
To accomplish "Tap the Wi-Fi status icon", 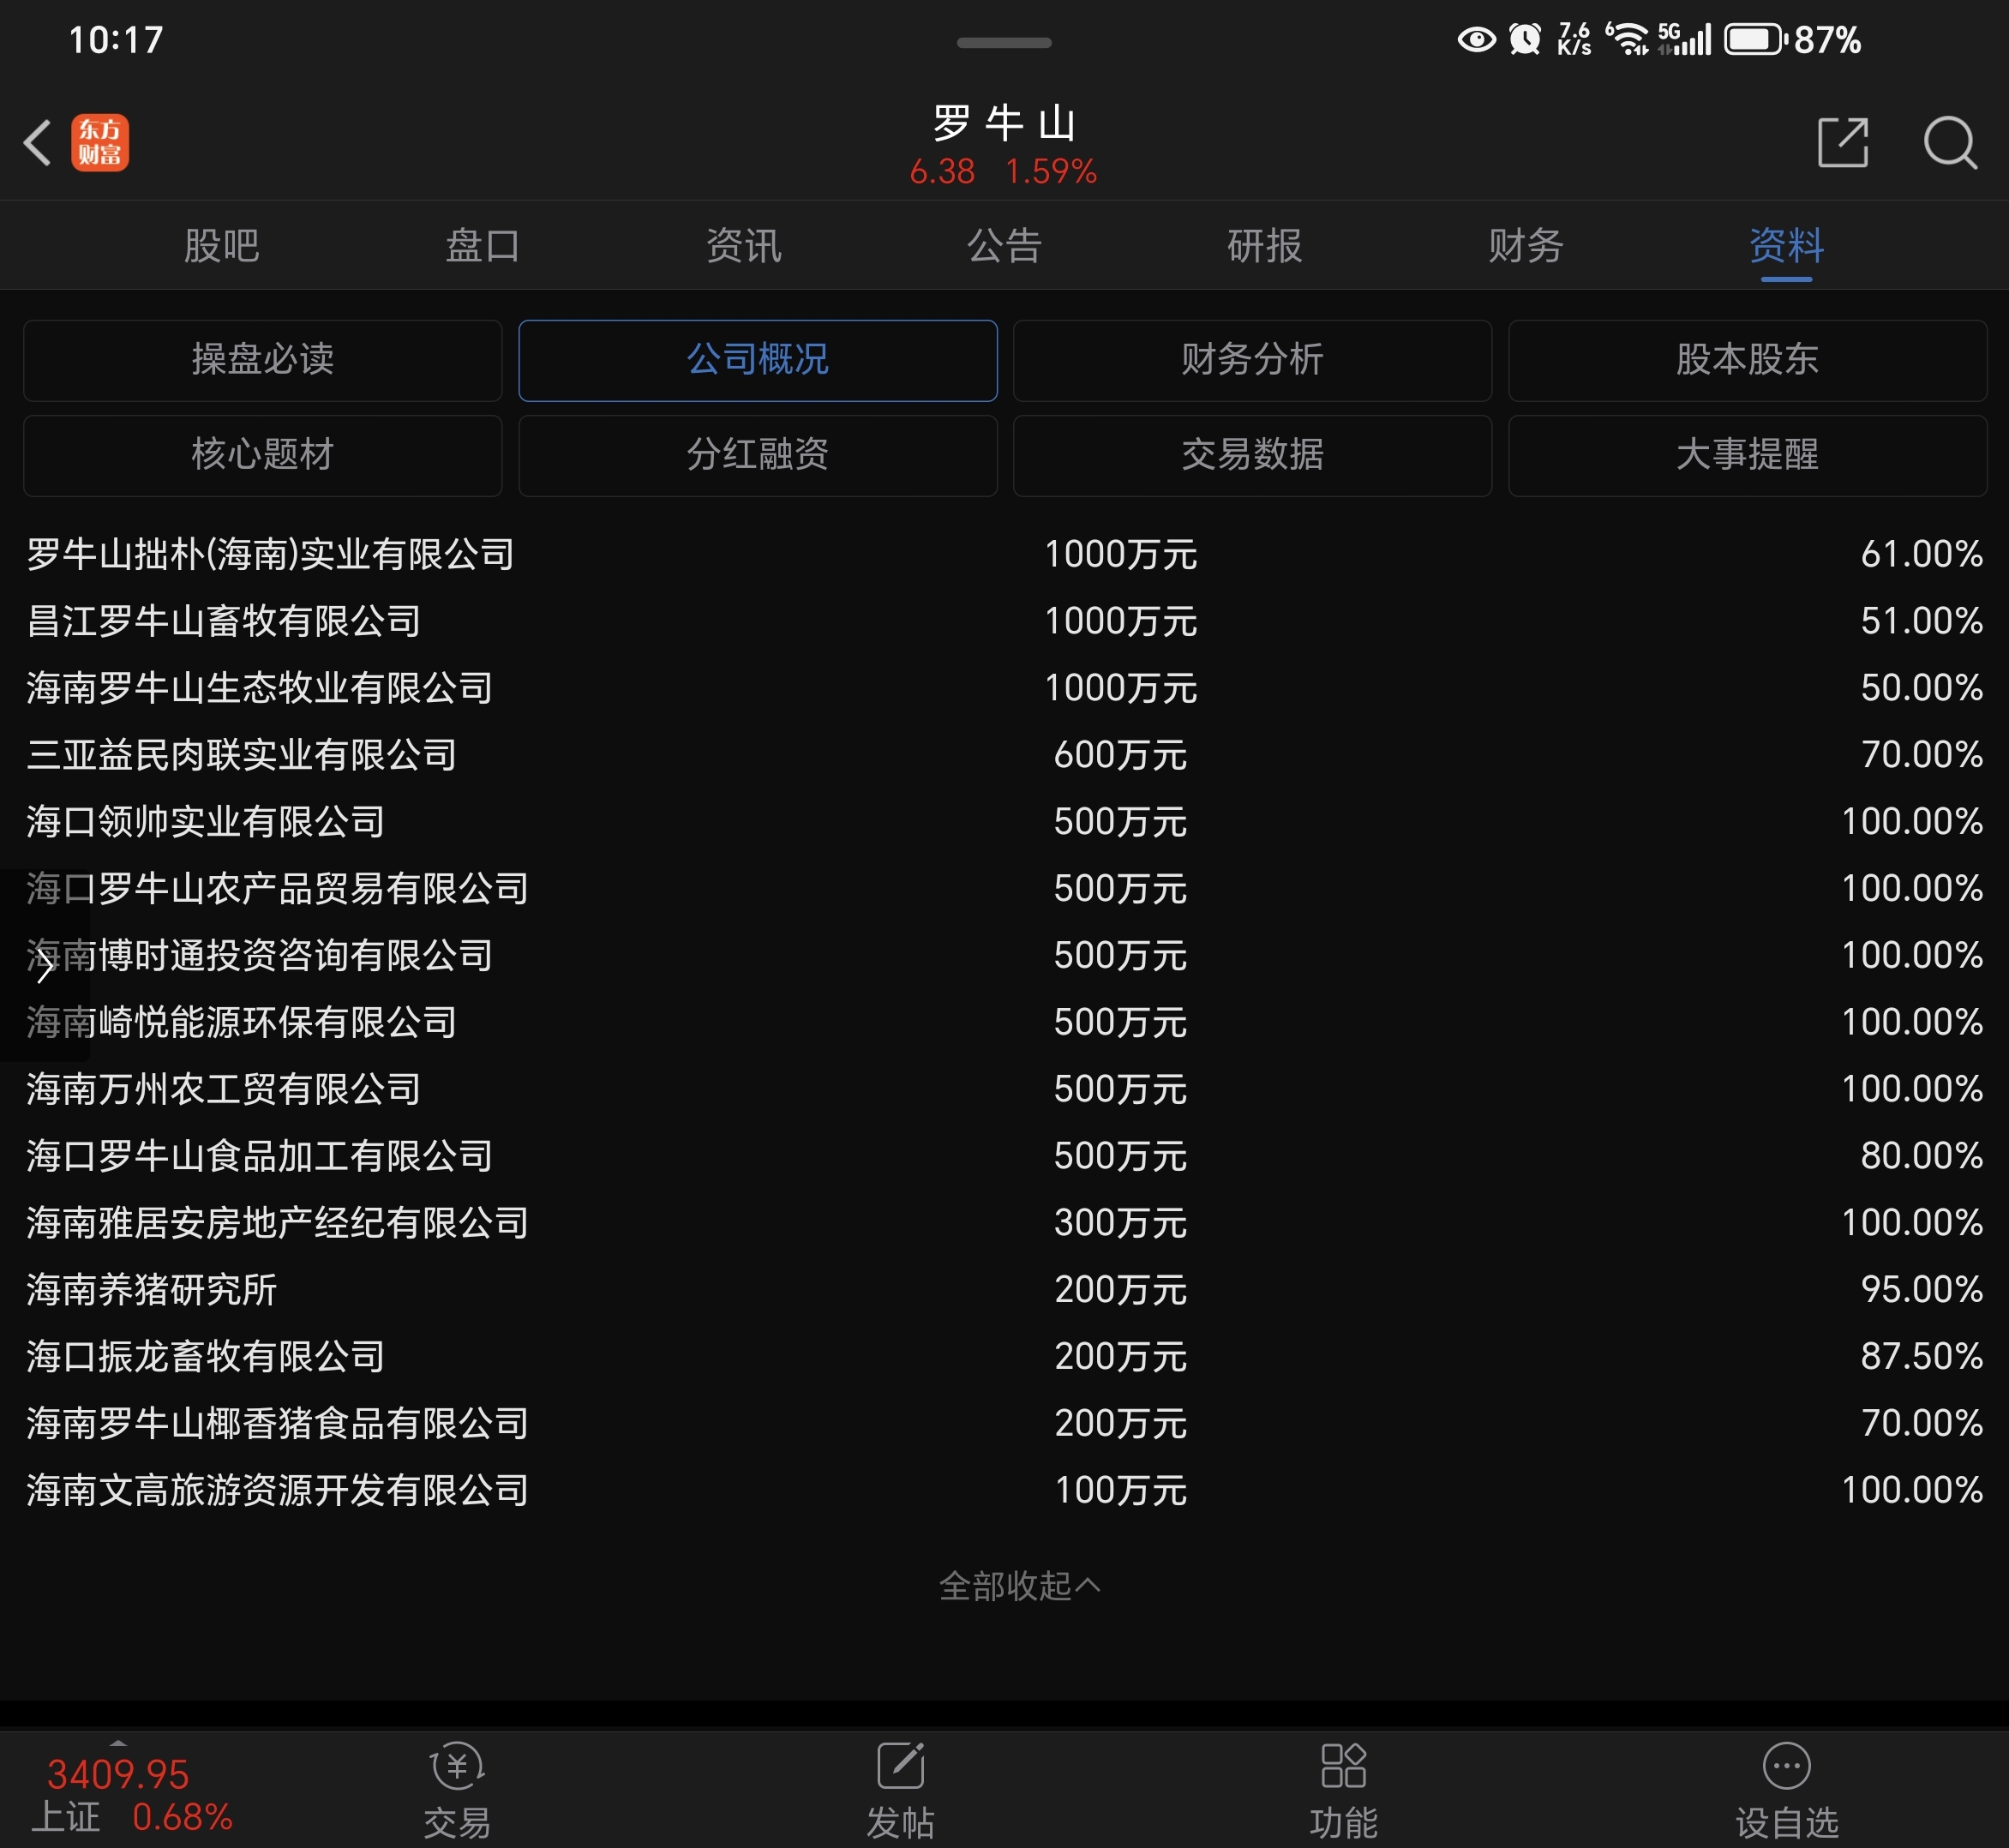I will click(x=1627, y=39).
